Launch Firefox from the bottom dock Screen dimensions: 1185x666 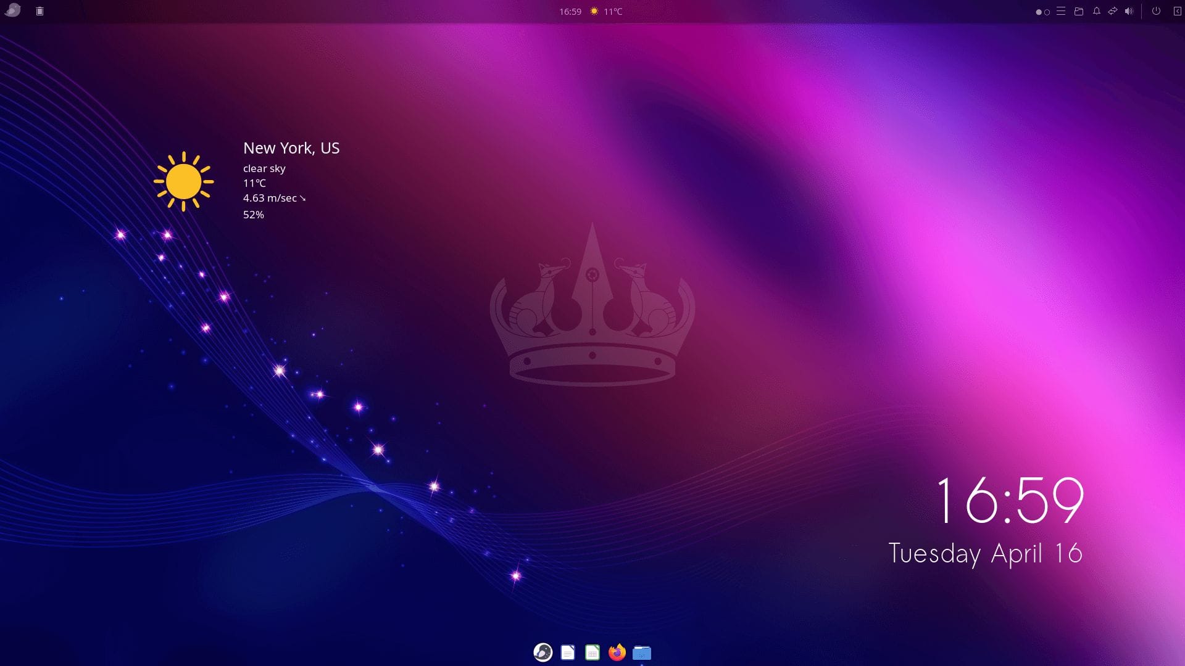617,652
